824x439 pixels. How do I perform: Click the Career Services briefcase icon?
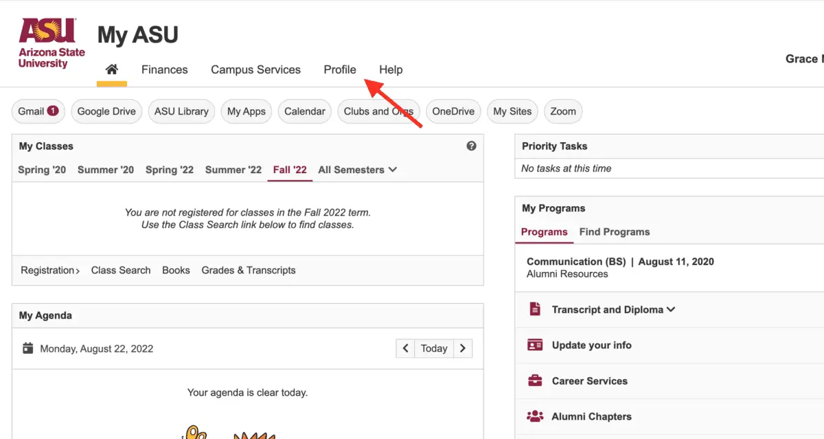(x=535, y=381)
